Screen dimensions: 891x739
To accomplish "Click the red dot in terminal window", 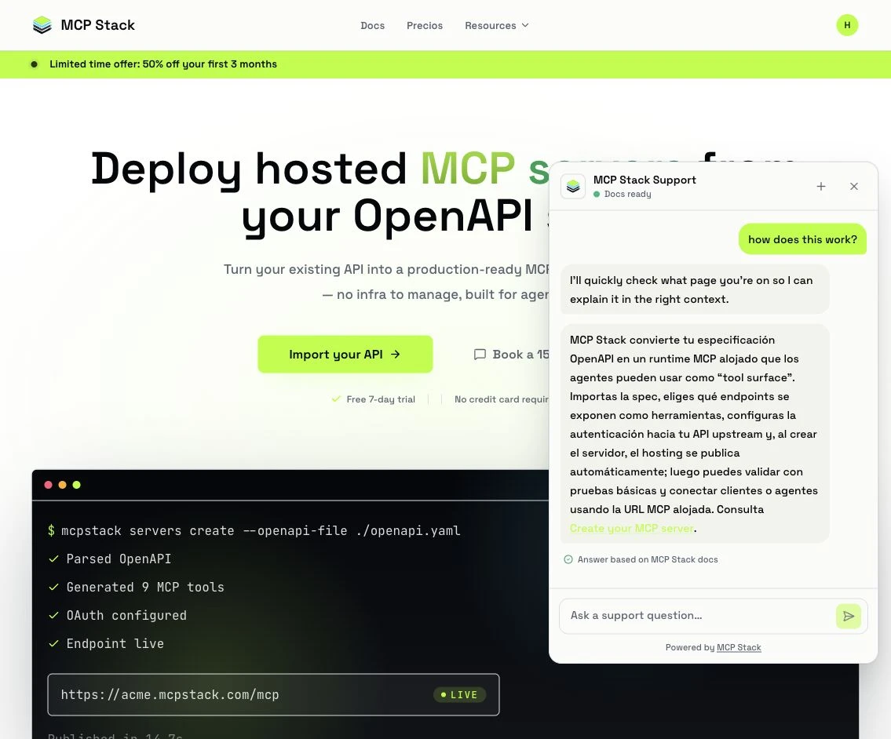I will (x=49, y=485).
